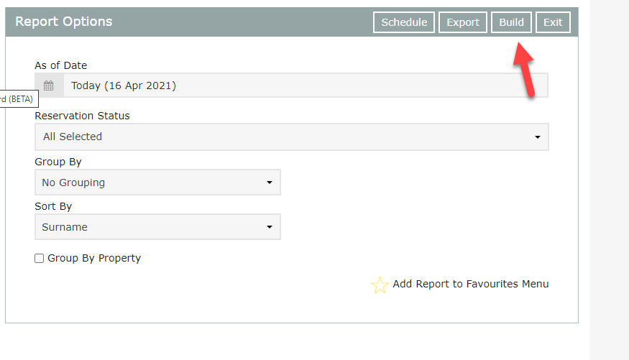The height and width of the screenshot is (360, 629).
Task: Click the 'As of Date' field label
Action: [61, 65]
